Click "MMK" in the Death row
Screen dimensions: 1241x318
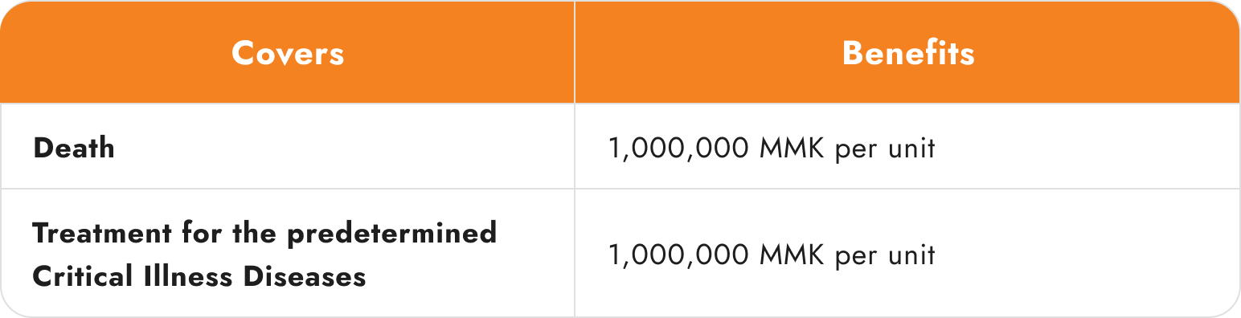[792, 148]
